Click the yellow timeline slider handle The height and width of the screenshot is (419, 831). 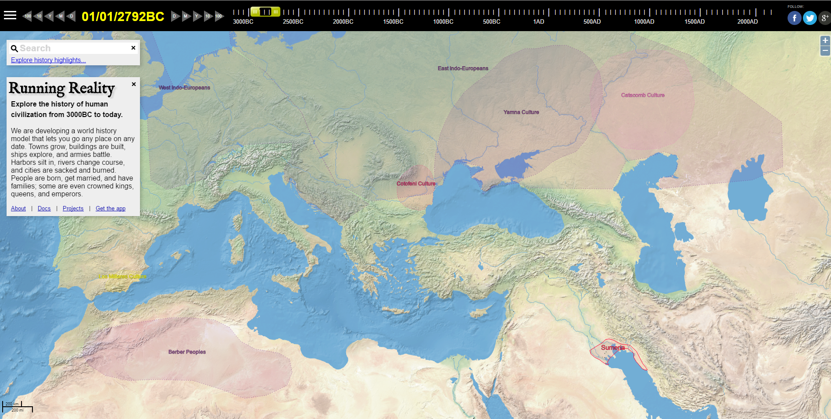coord(265,12)
